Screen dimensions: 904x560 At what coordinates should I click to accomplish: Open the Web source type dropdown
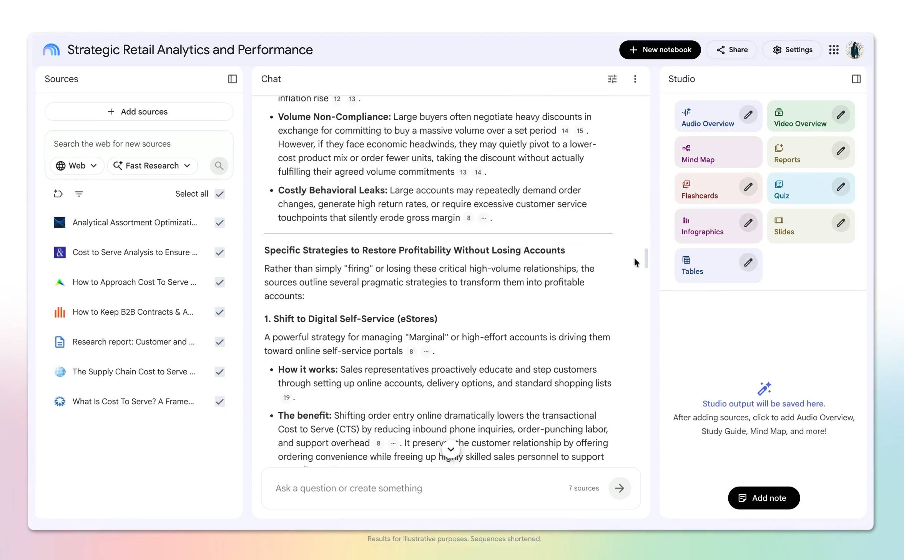click(x=76, y=166)
